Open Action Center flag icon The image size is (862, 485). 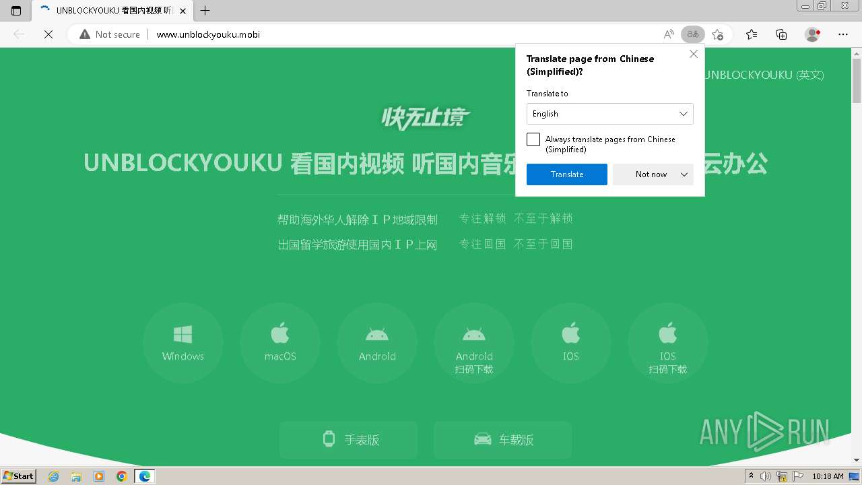(797, 476)
